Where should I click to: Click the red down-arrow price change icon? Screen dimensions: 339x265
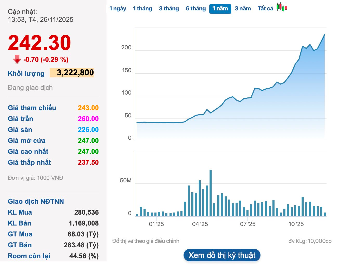(17, 59)
